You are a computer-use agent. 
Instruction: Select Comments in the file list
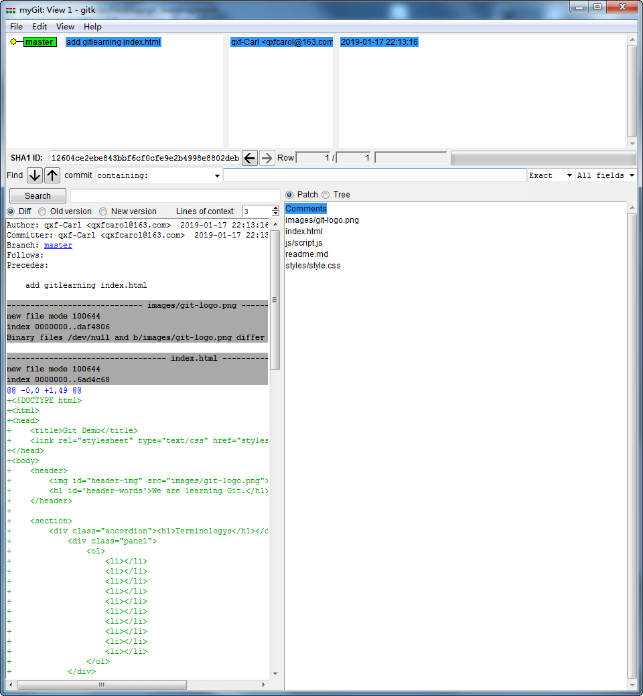(305, 209)
